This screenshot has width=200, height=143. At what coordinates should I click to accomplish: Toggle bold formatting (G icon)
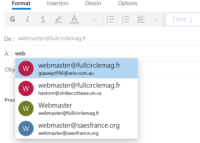(x=12, y=19)
